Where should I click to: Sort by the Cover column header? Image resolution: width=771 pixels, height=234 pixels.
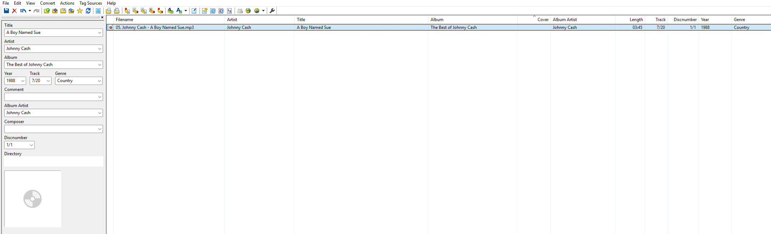534,20
